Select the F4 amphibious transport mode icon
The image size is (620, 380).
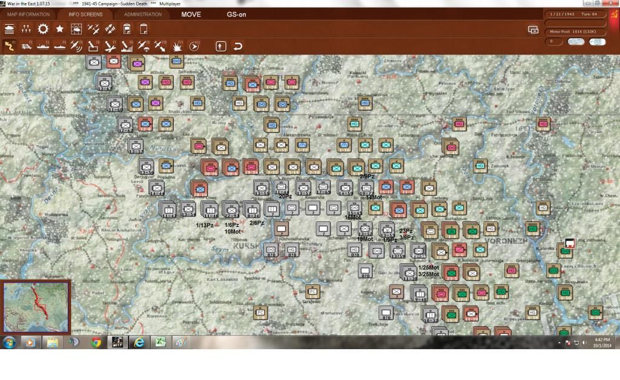[60, 46]
